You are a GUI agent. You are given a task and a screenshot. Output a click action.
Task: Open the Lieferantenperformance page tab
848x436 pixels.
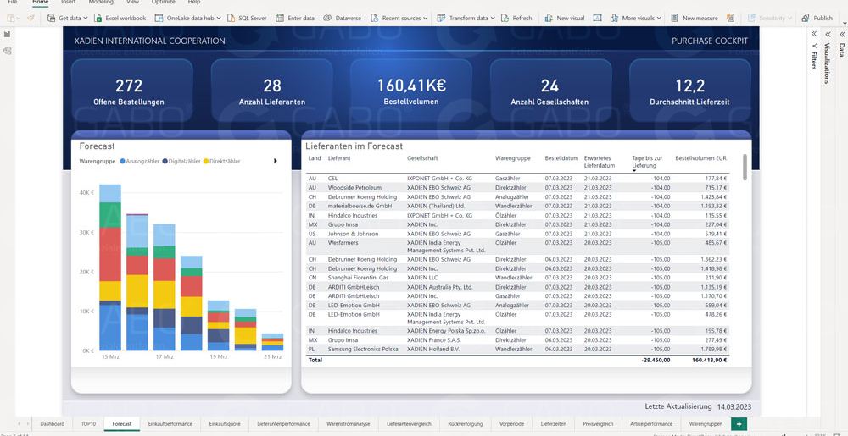[x=283, y=424]
